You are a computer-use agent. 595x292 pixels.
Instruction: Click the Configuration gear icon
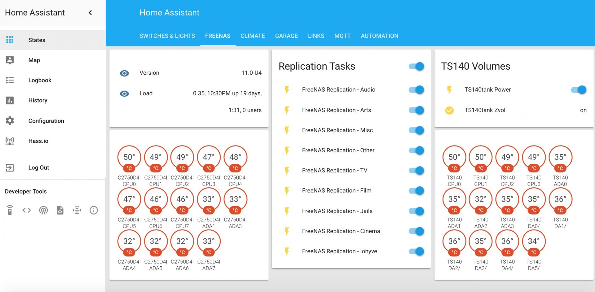(x=10, y=121)
